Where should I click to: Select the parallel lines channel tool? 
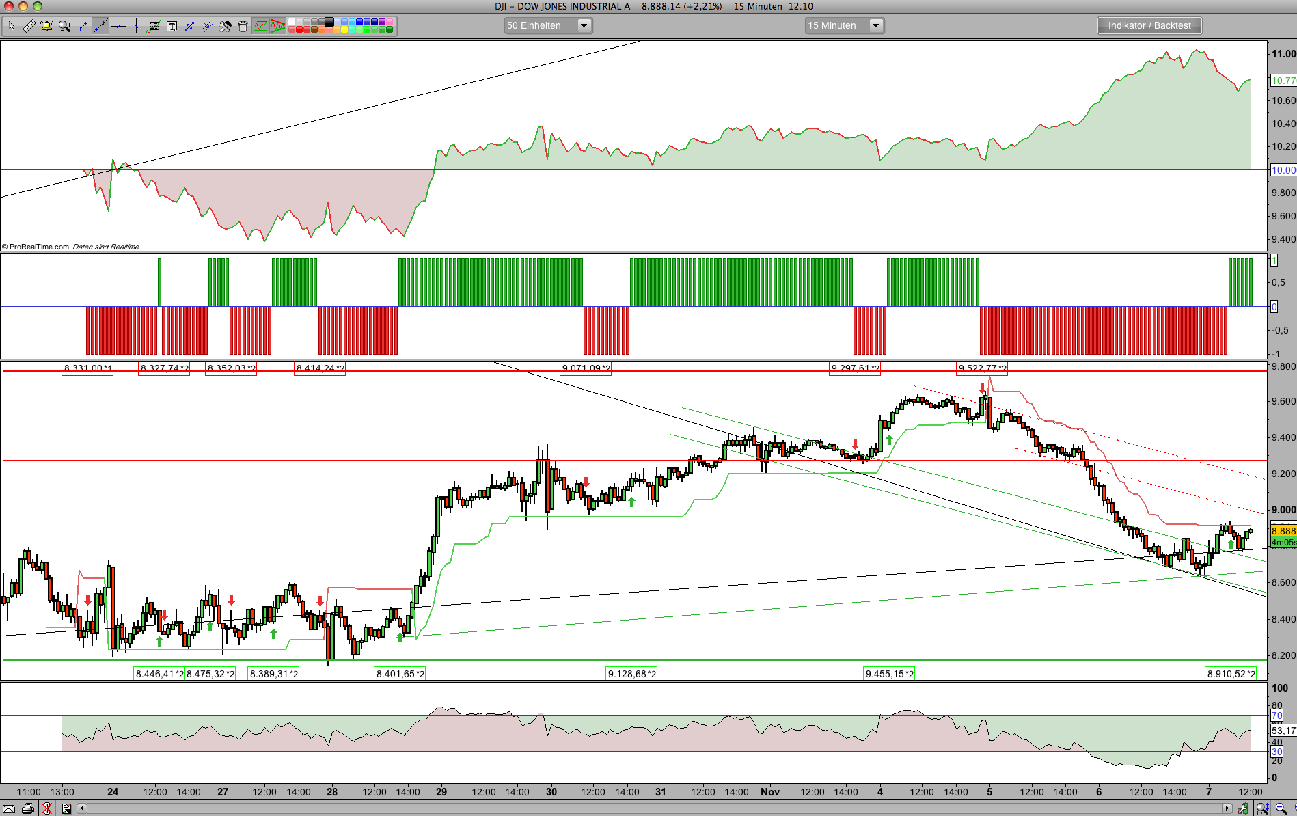coord(207,26)
